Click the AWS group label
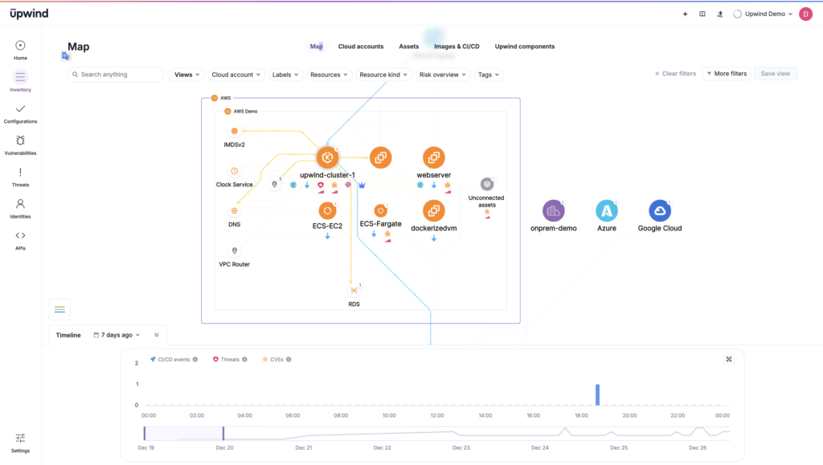The height and width of the screenshot is (465, 823). tap(225, 98)
